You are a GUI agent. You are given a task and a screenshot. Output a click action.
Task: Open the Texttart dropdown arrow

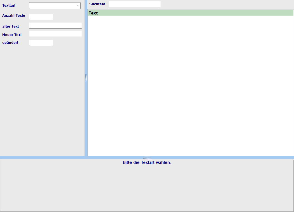tap(78, 6)
